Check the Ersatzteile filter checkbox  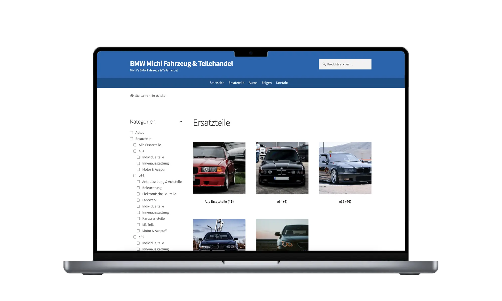[131, 138]
